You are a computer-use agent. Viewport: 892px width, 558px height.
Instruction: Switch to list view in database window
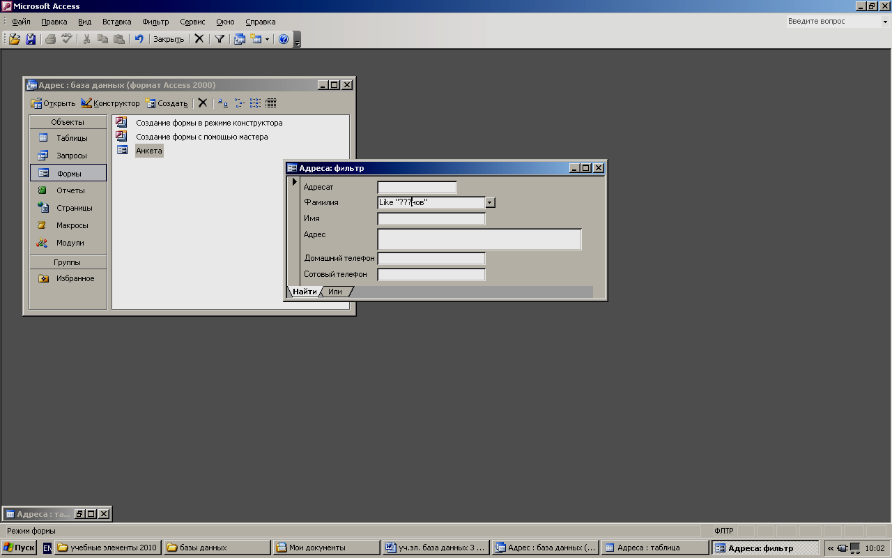(x=255, y=103)
